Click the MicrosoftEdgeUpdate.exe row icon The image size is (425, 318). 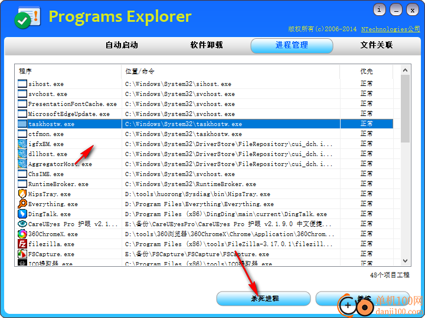click(22, 114)
